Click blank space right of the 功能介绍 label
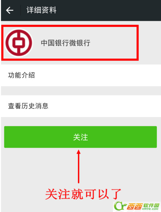The image size is (161, 212). click(98, 75)
